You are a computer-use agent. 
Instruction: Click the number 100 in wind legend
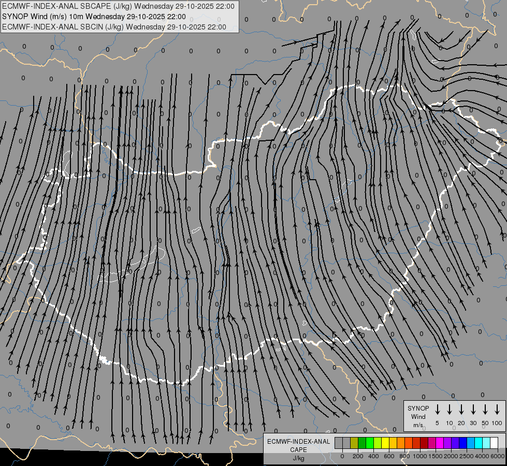tap(497, 423)
